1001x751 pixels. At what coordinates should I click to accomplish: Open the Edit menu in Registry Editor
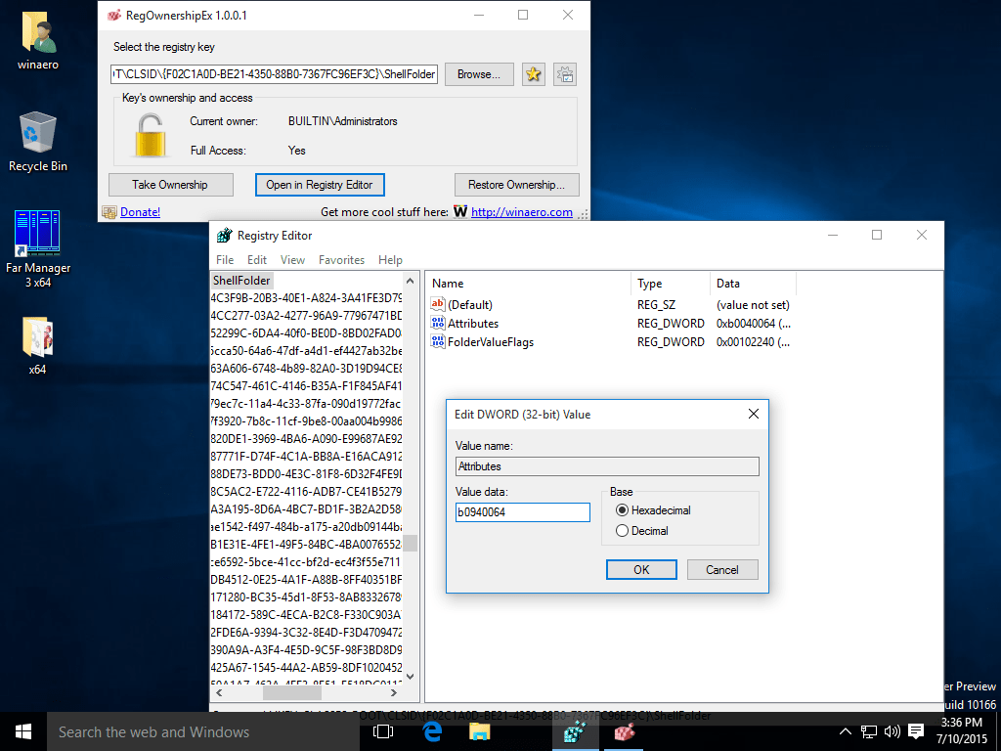[257, 259]
